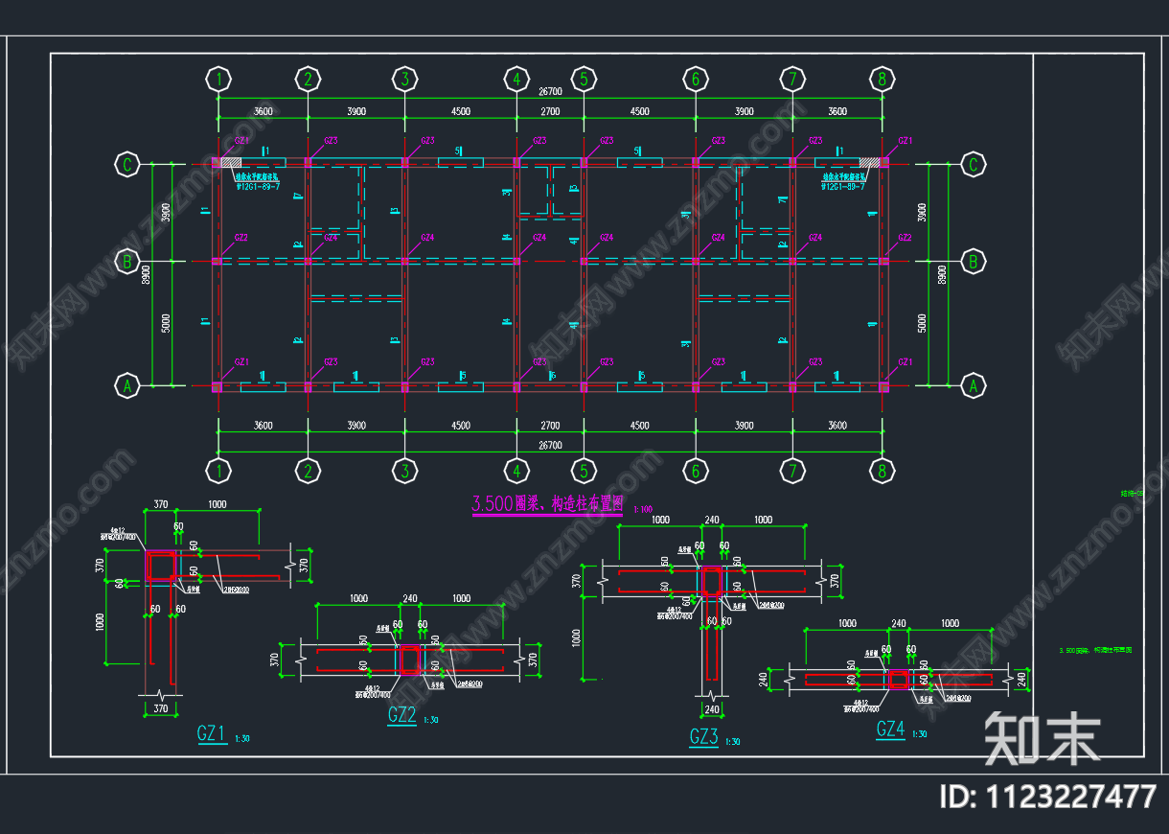
Task: Click the red column section in GZ2 detail
Action: (x=409, y=660)
